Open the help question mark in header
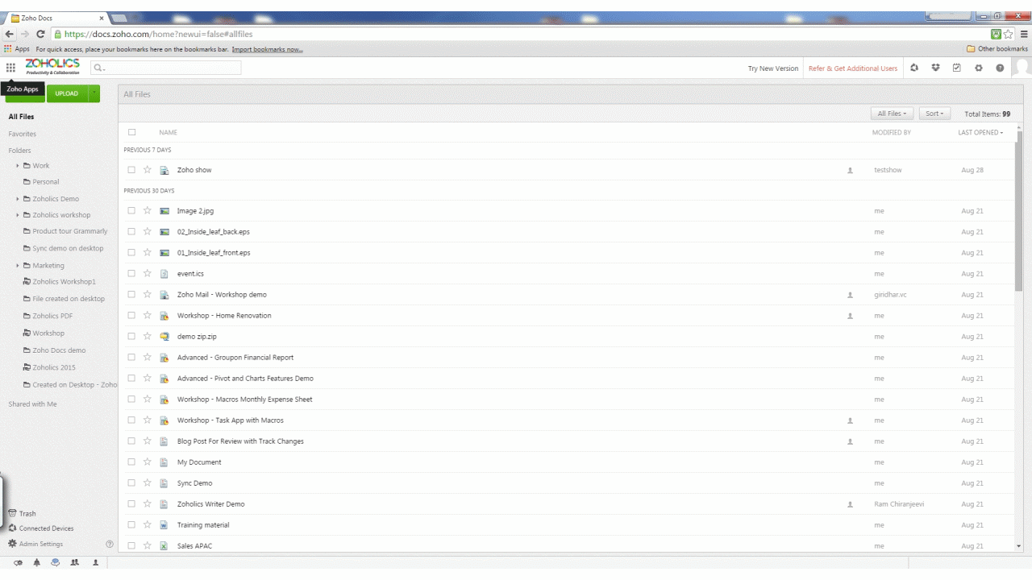1032x580 pixels. (1000, 68)
